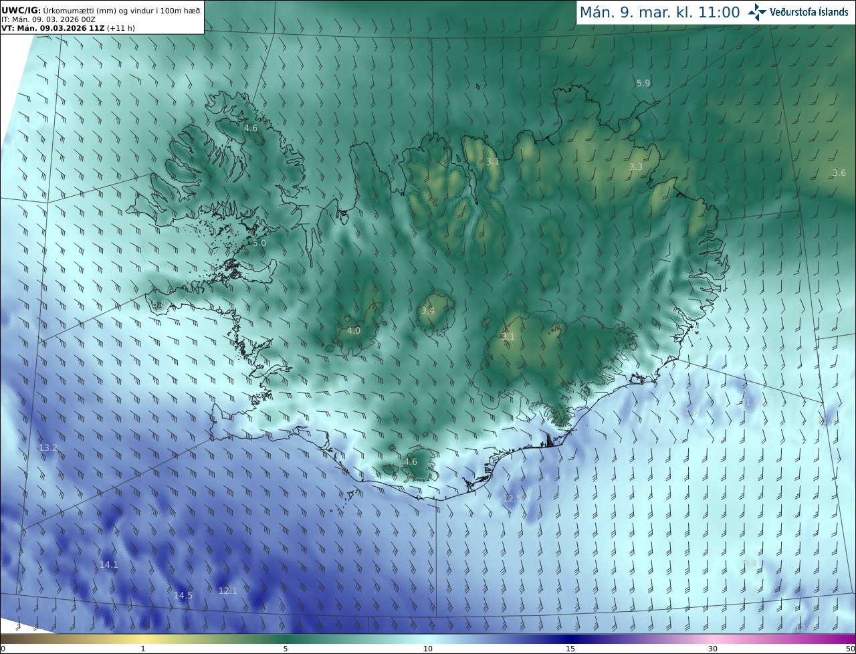Click the 3.6 value on the map
The image size is (856, 654).
[839, 173]
